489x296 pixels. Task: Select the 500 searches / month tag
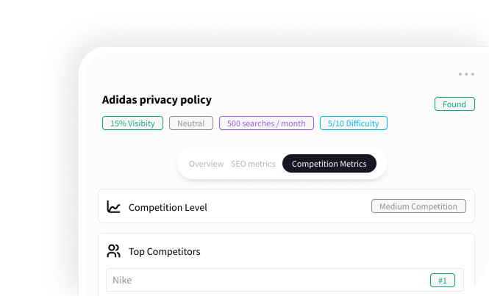(266, 123)
